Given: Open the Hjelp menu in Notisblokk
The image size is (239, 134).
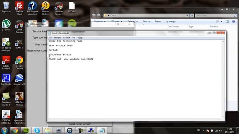Looking at the screenshot, I should pyautogui.click(x=80, y=38).
